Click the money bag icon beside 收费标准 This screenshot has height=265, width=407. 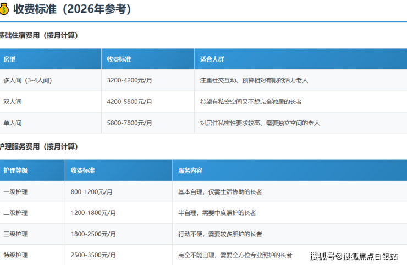[x=5, y=9]
